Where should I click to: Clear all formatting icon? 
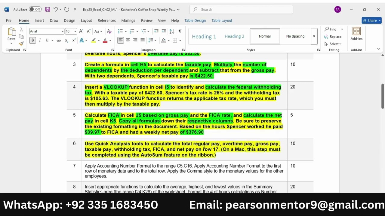point(109,31)
